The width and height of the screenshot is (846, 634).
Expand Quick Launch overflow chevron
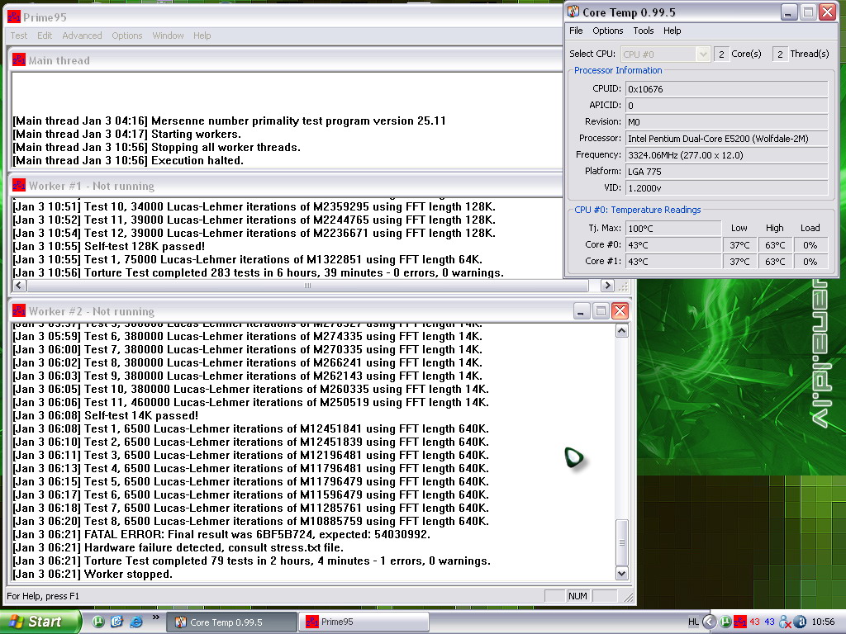tap(156, 617)
